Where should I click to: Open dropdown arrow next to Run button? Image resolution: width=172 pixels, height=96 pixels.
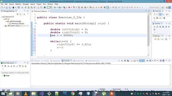62,7
